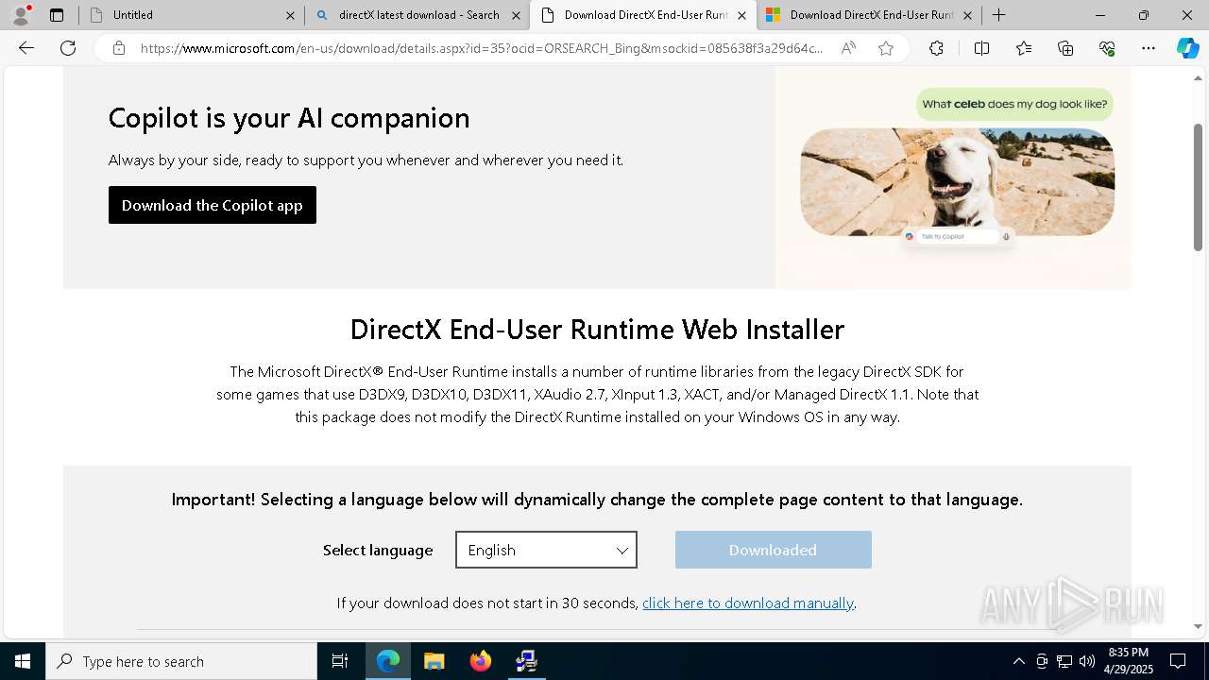
Task: Click the address bar URL
Action: (482, 48)
